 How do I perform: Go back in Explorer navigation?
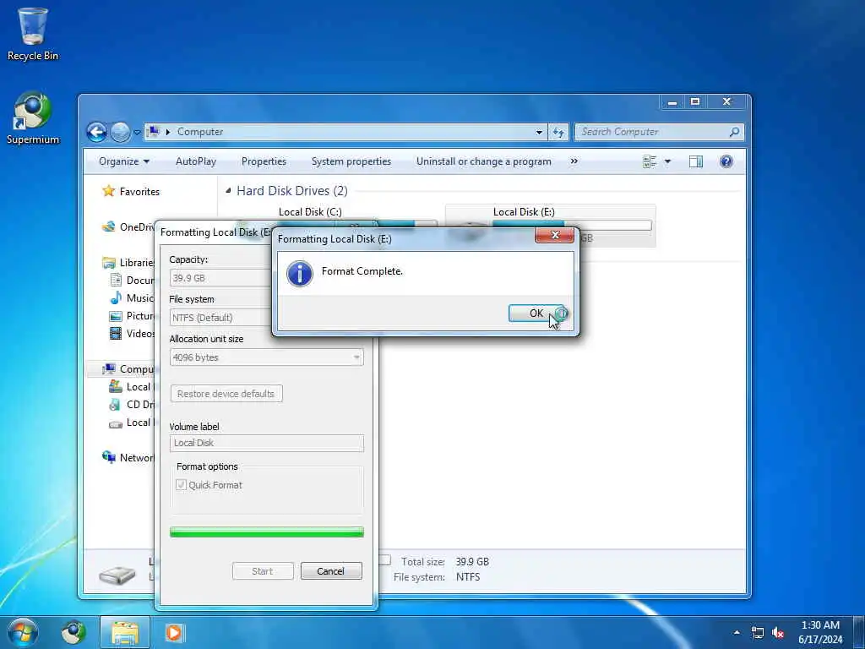pos(96,132)
